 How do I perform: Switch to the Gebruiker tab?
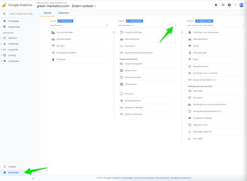[x=64, y=13]
